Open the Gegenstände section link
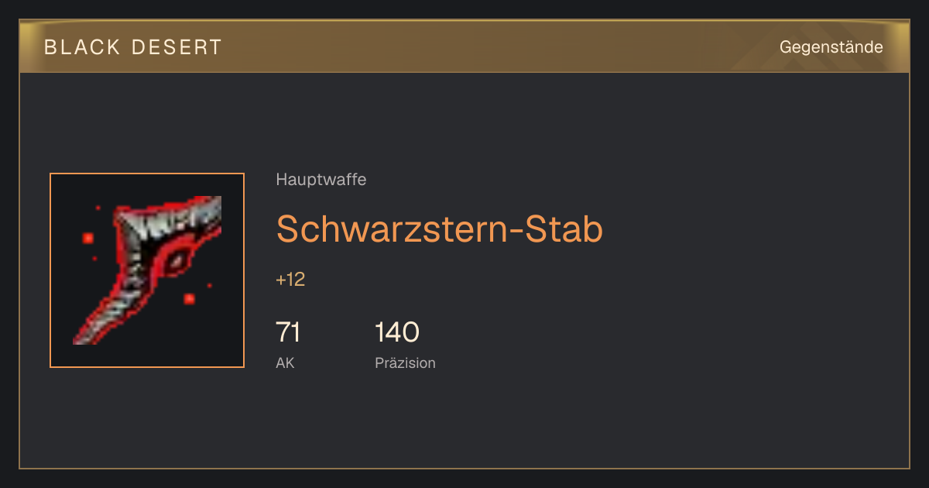Viewport: 929px width, 488px height. pos(831,47)
